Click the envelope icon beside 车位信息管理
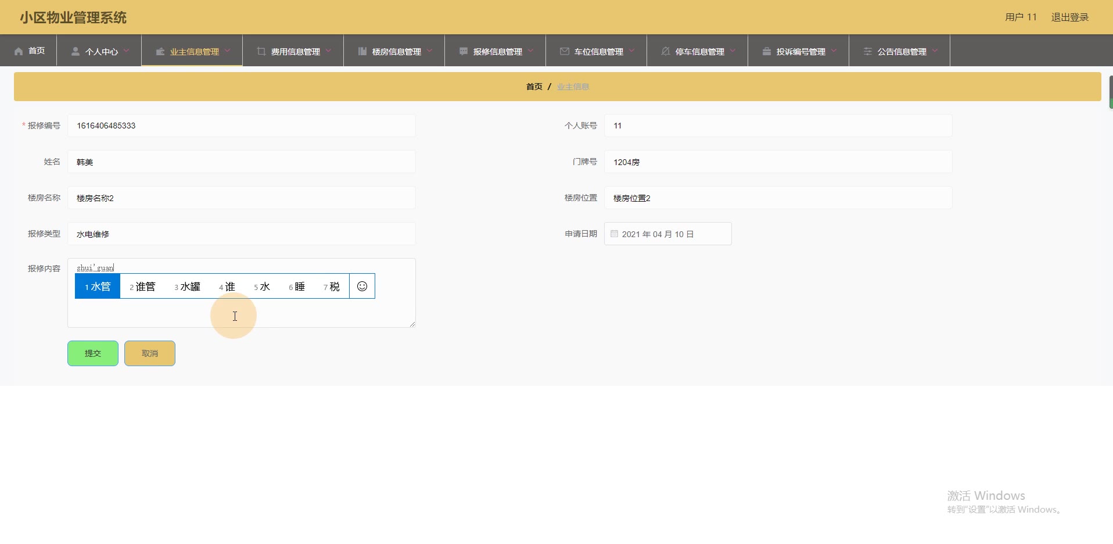 click(564, 51)
